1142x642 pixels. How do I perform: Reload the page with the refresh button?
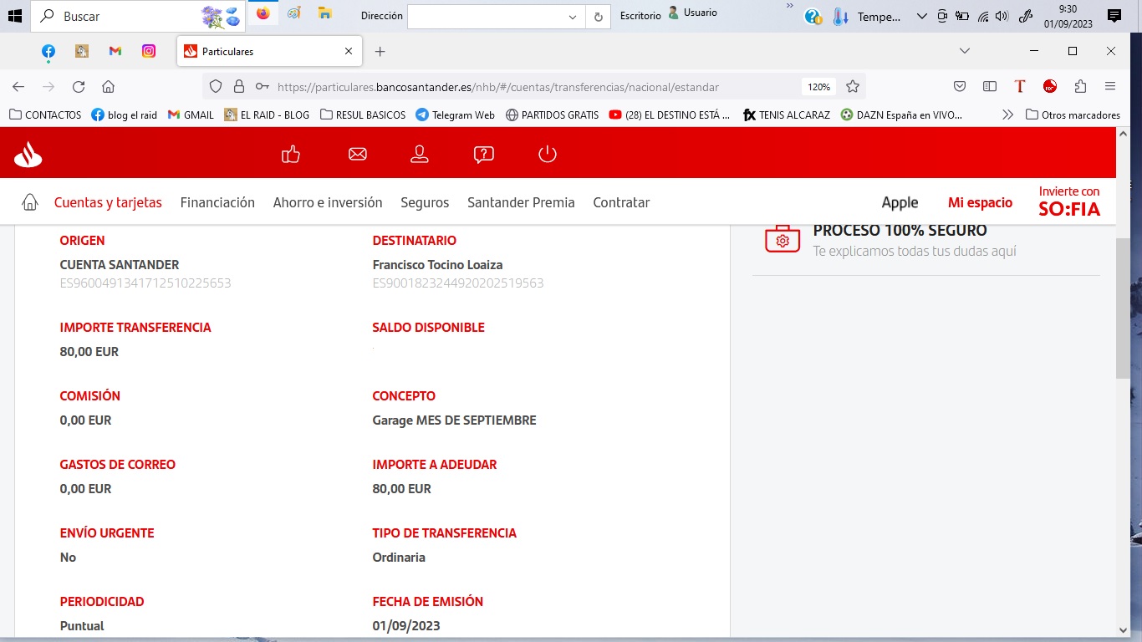coord(79,86)
